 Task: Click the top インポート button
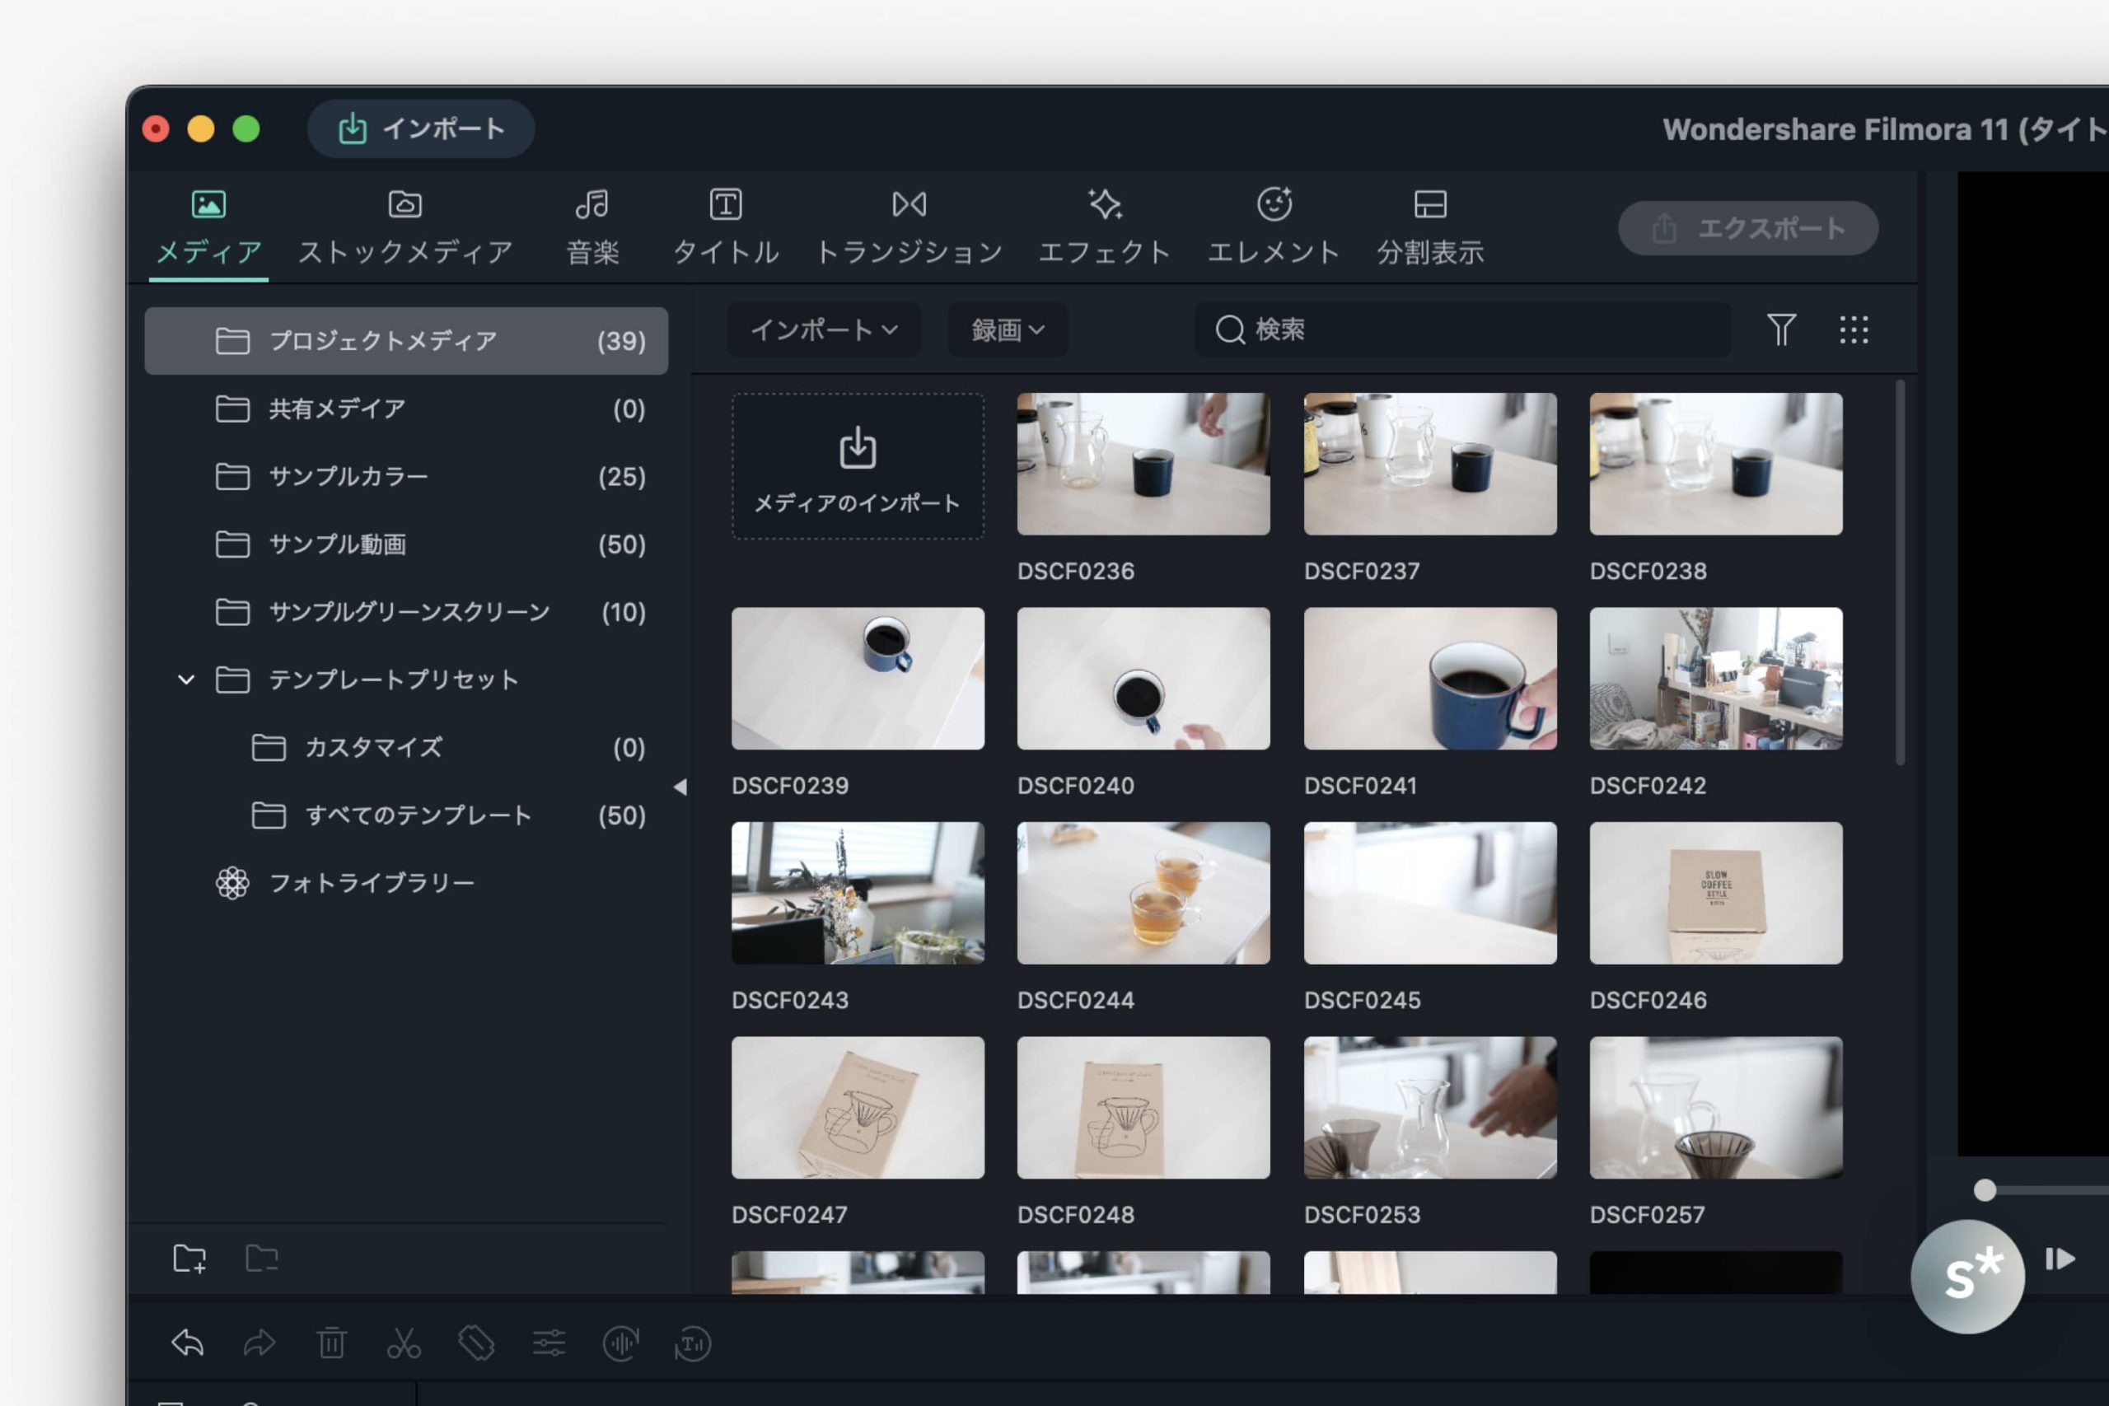[420, 129]
